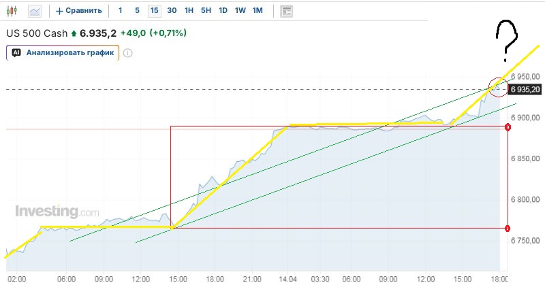The width and height of the screenshot is (545, 285).
Task: Switch to area chart type
Action: pyautogui.click(x=35, y=11)
